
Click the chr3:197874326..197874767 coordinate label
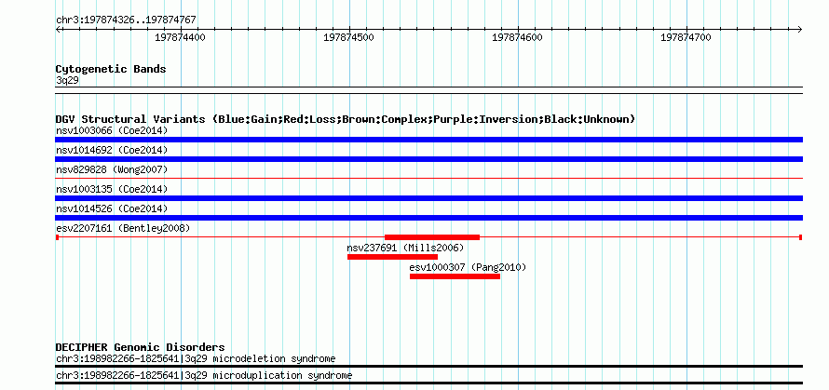click(126, 20)
